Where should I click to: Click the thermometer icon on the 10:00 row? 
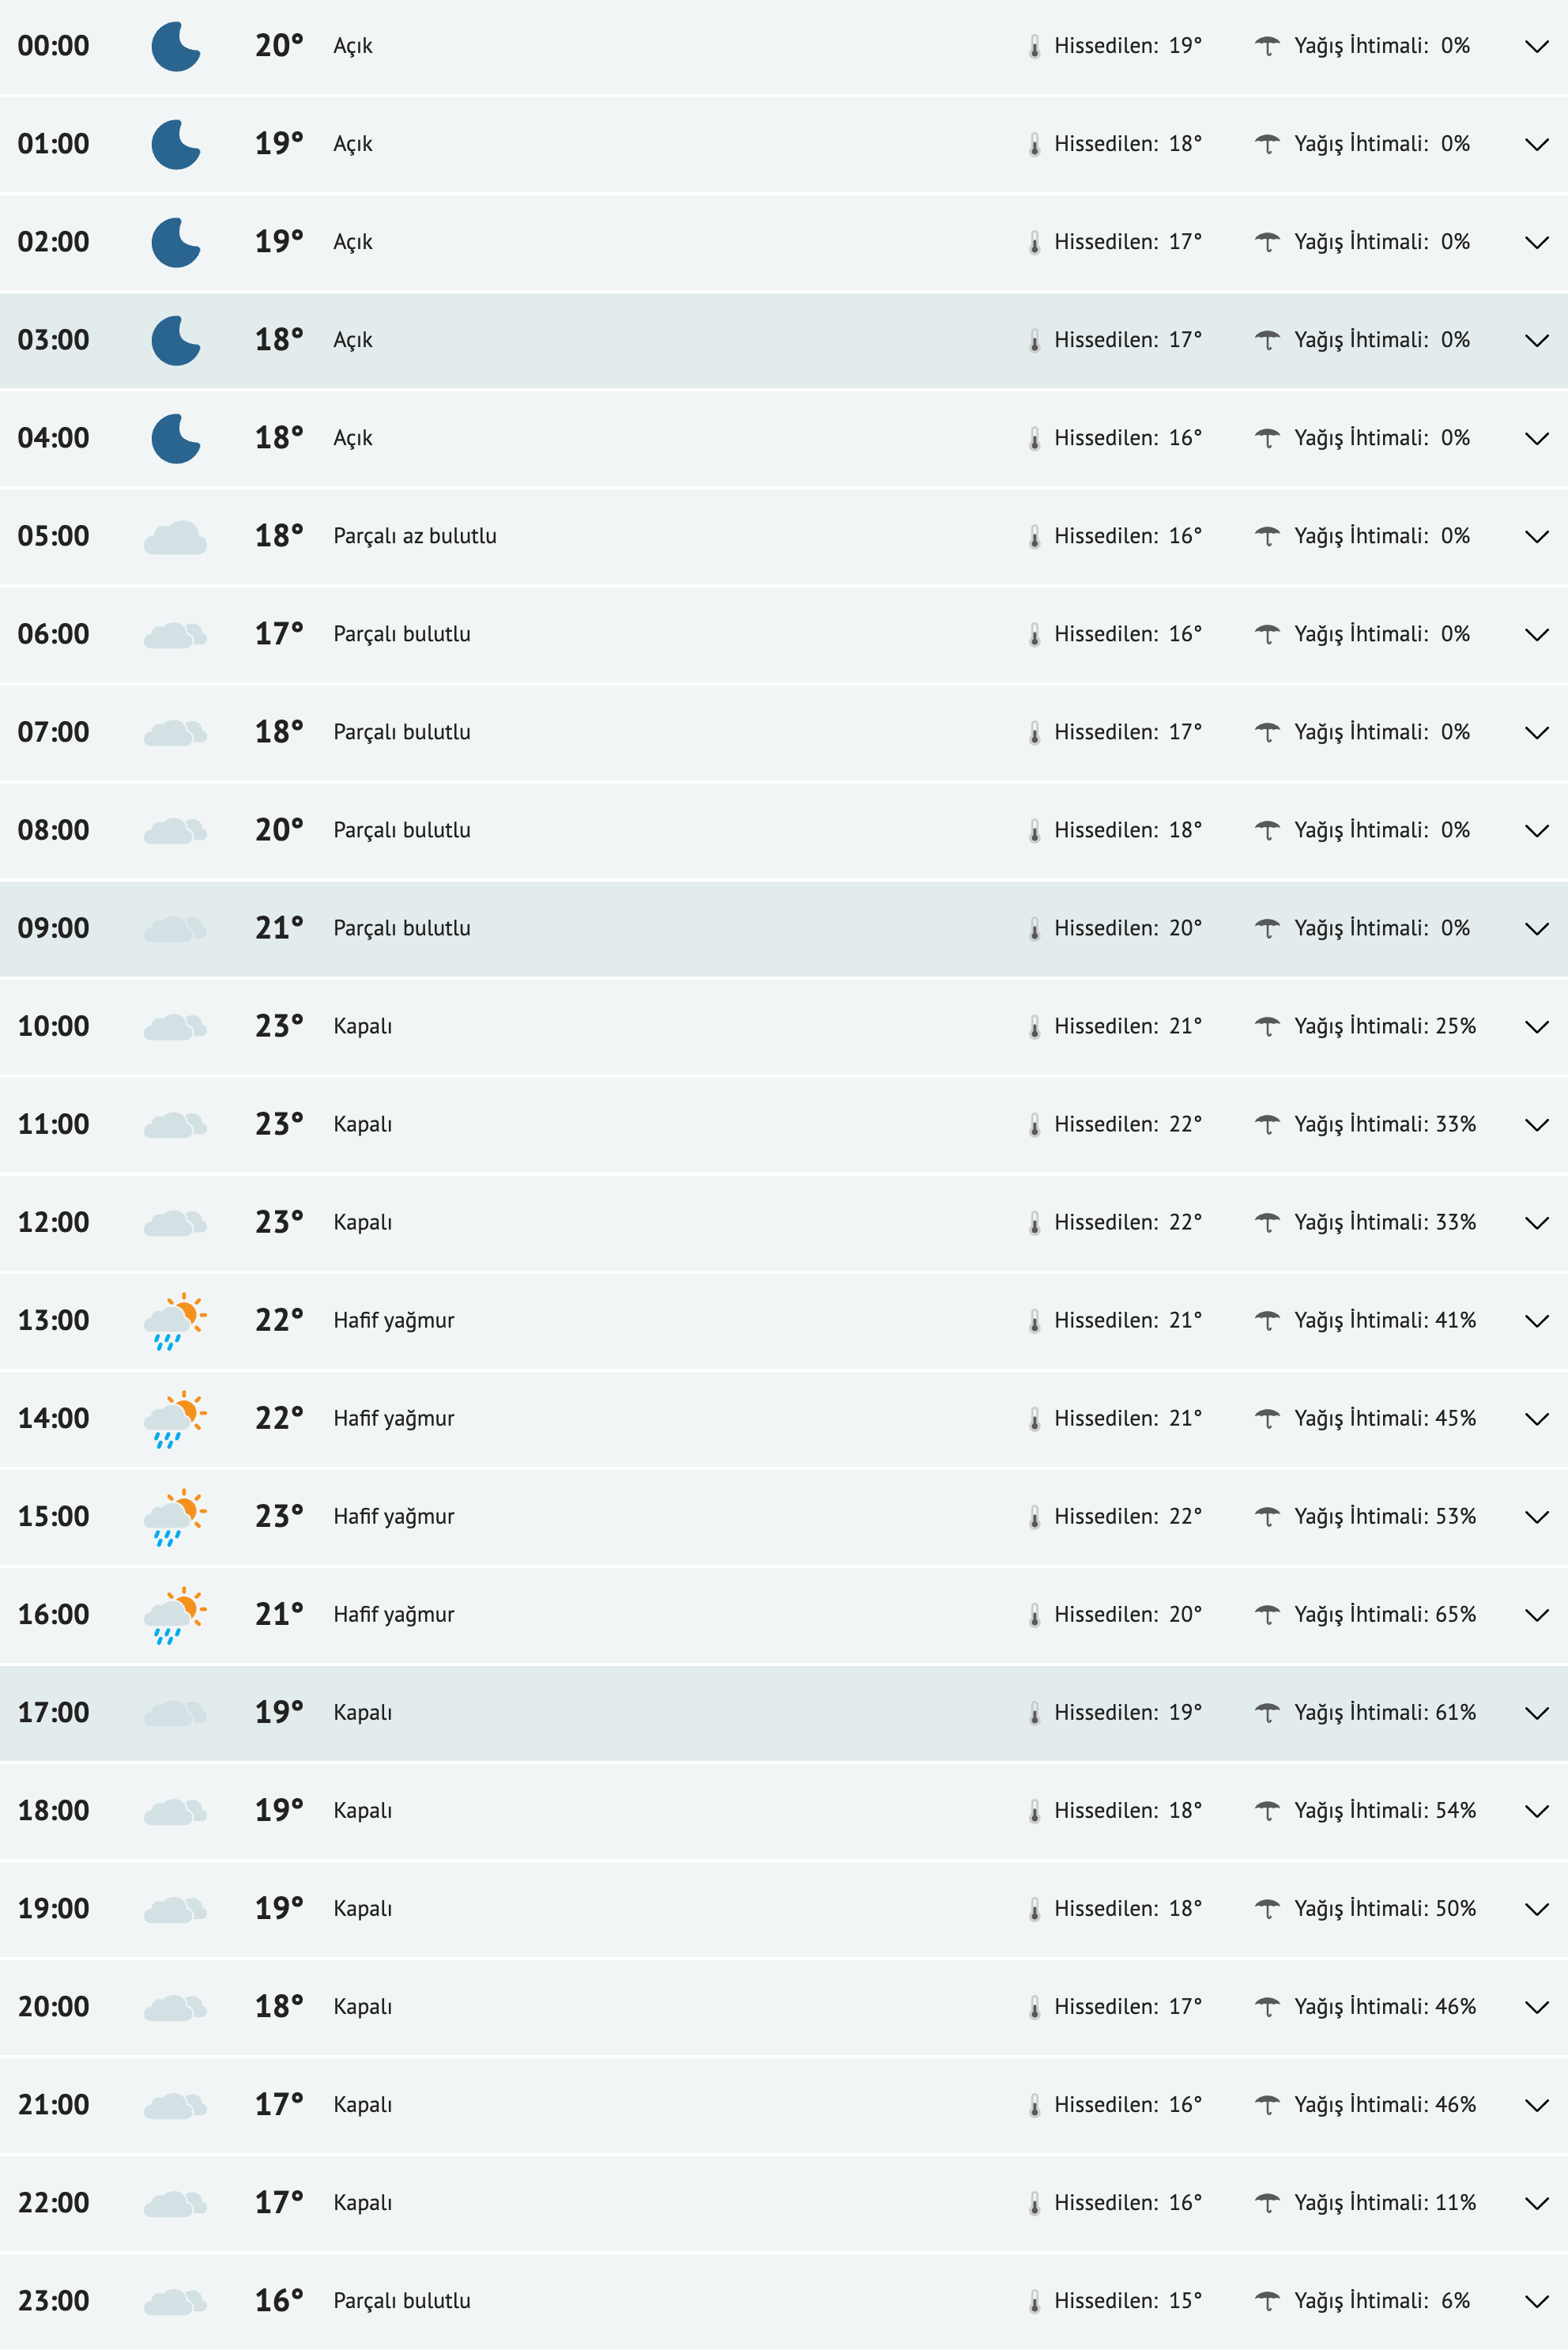tap(1035, 1025)
